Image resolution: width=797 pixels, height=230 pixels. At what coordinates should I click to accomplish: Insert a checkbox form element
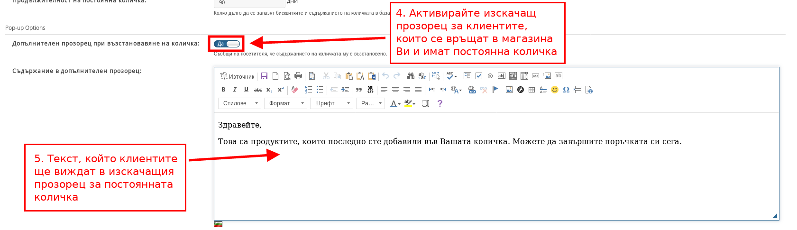click(479, 76)
